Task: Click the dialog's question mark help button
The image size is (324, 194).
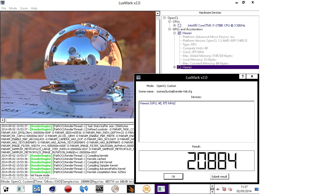Action: click(x=242, y=77)
